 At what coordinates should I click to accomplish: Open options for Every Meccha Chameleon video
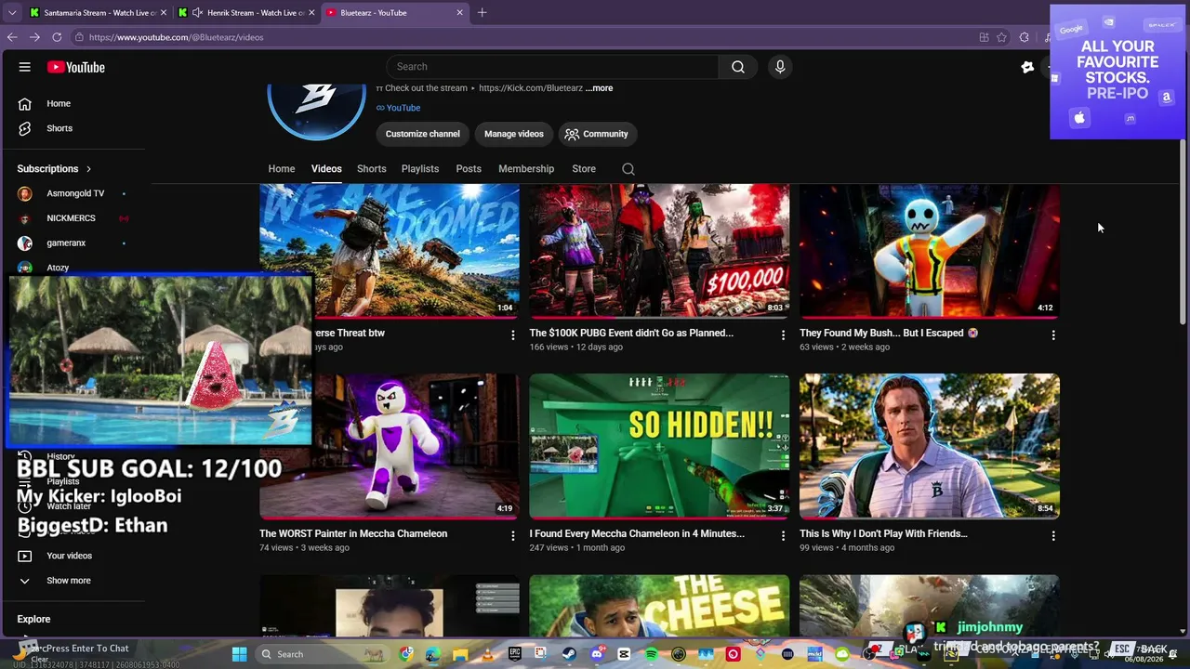click(783, 535)
